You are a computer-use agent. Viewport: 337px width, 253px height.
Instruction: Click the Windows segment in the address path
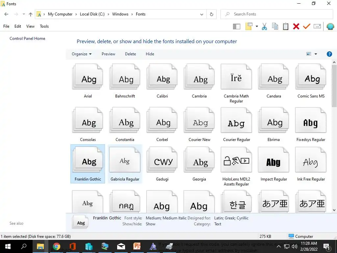tap(120, 14)
